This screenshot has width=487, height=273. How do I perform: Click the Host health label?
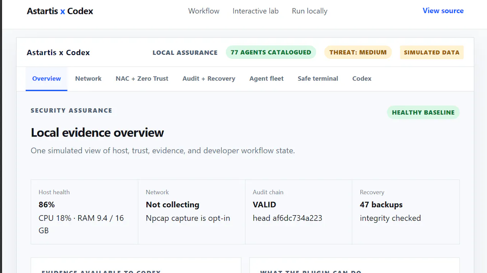54,192
